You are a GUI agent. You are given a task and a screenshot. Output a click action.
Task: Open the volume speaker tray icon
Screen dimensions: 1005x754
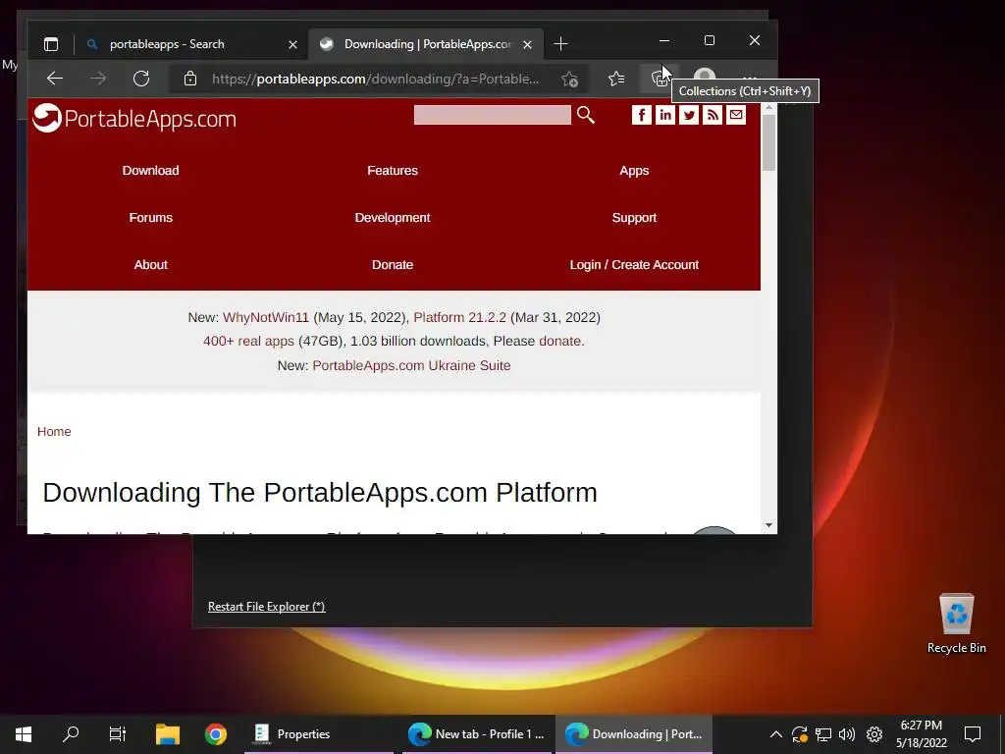click(847, 734)
